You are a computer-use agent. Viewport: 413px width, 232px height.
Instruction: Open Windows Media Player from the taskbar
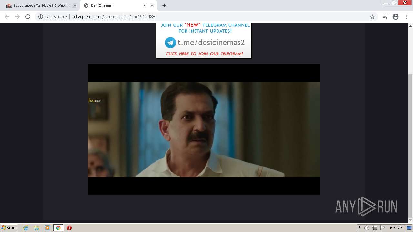[x=47, y=228]
